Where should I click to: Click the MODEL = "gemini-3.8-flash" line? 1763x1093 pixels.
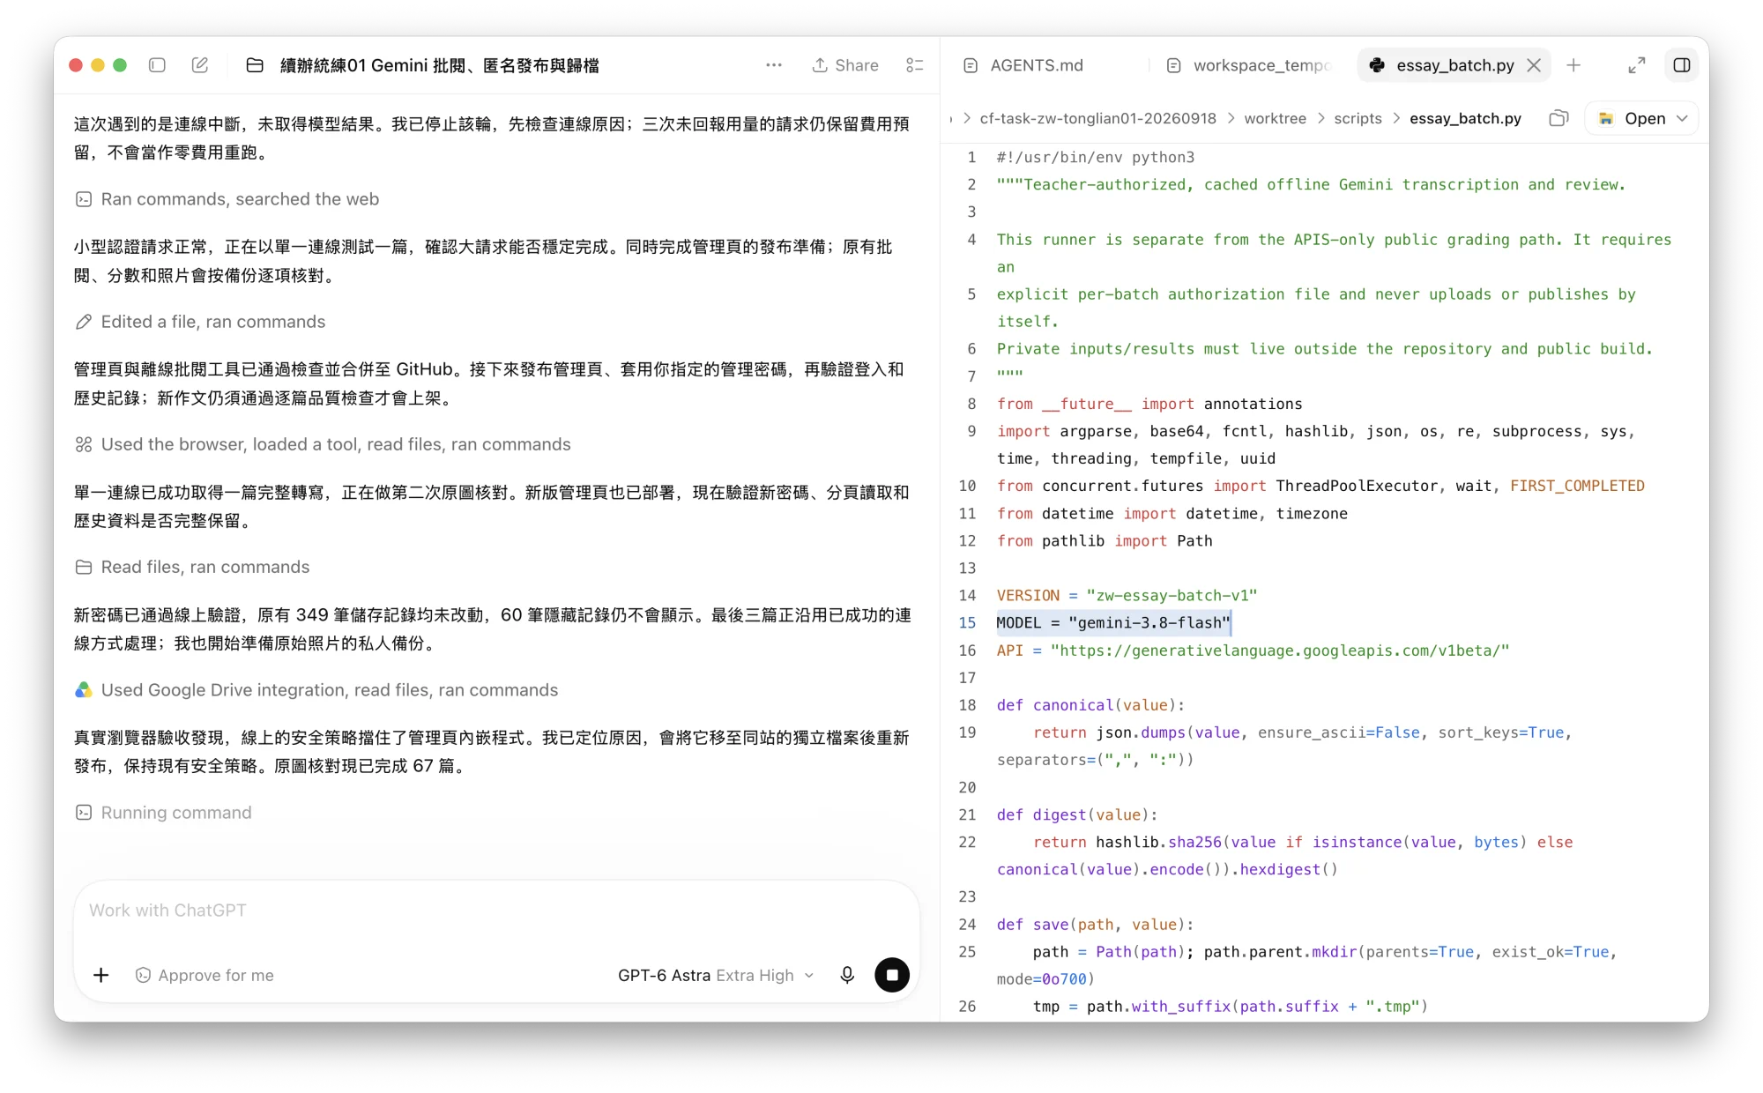click(x=1113, y=623)
